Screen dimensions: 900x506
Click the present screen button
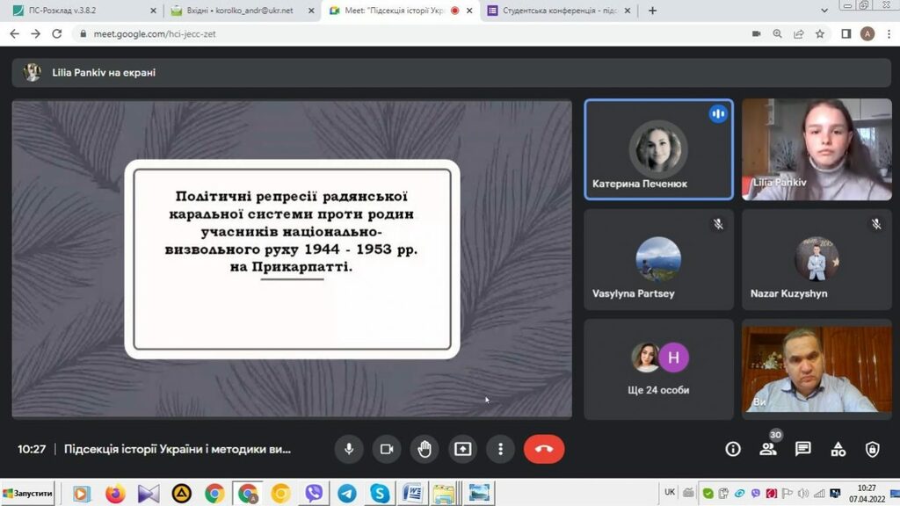(x=462, y=449)
